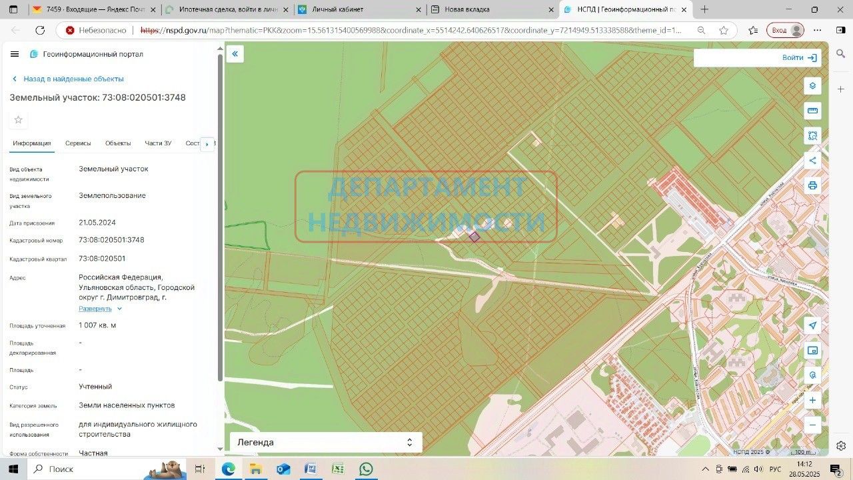Switch to the Сервисы tab
The image size is (853, 480).
78,143
